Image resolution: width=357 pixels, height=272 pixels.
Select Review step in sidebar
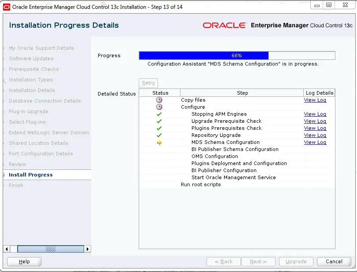(17, 164)
